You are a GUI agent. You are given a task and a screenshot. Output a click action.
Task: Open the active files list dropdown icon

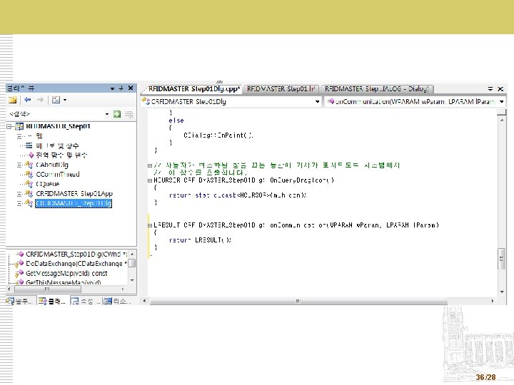click(490, 88)
